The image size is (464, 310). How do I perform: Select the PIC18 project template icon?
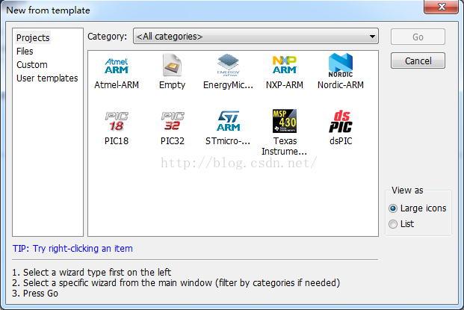pyautogui.click(x=117, y=121)
